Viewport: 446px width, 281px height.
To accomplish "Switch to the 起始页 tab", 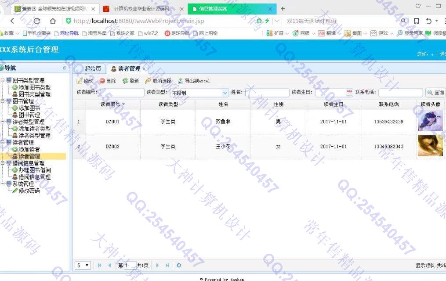I will tap(92, 68).
